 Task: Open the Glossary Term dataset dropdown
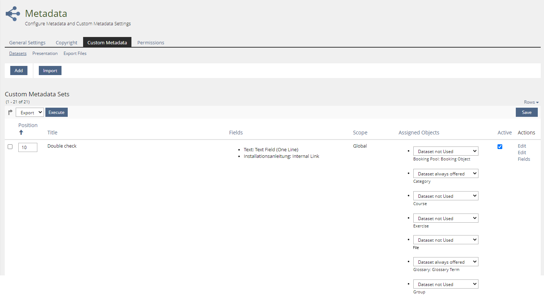(446, 262)
